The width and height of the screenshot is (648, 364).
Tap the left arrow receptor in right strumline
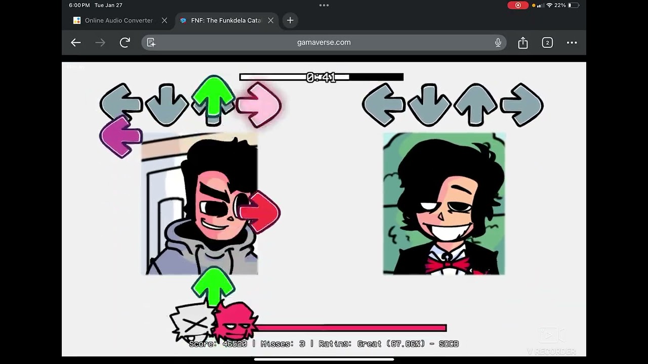coord(383,105)
